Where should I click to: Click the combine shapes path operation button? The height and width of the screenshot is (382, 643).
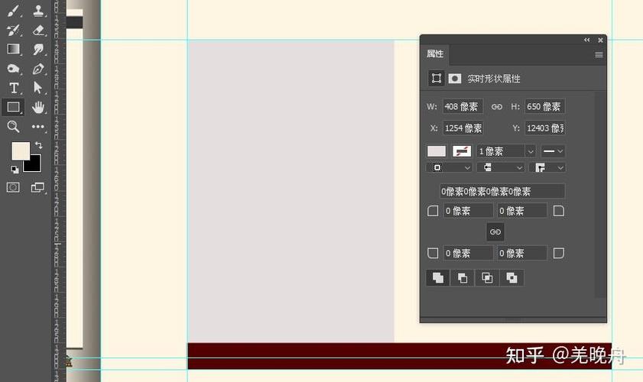pos(438,278)
